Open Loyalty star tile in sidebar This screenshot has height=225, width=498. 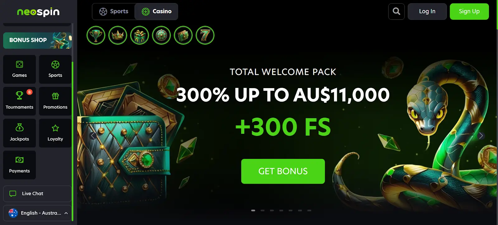click(55, 133)
